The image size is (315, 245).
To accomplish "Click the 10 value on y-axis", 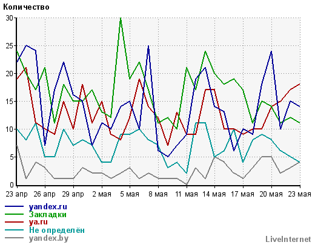I will (x=10, y=129).
